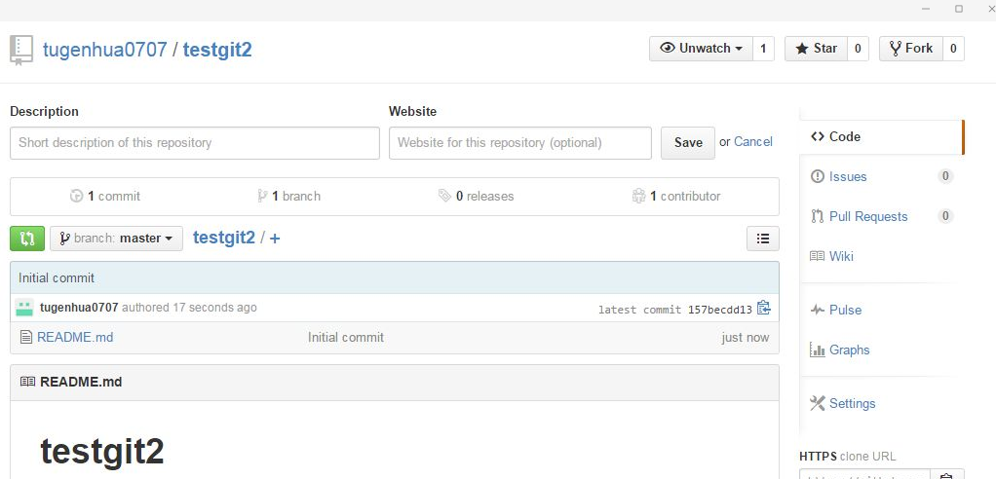The width and height of the screenshot is (996, 479).
Task: Open the Initial commit message in blue bar
Action: tap(57, 277)
